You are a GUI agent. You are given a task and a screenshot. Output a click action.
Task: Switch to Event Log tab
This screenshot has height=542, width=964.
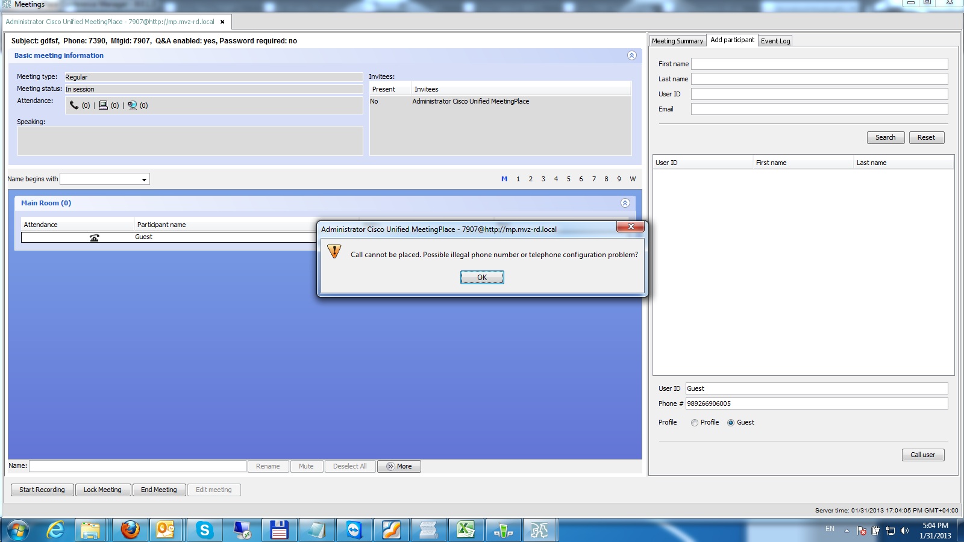point(775,41)
